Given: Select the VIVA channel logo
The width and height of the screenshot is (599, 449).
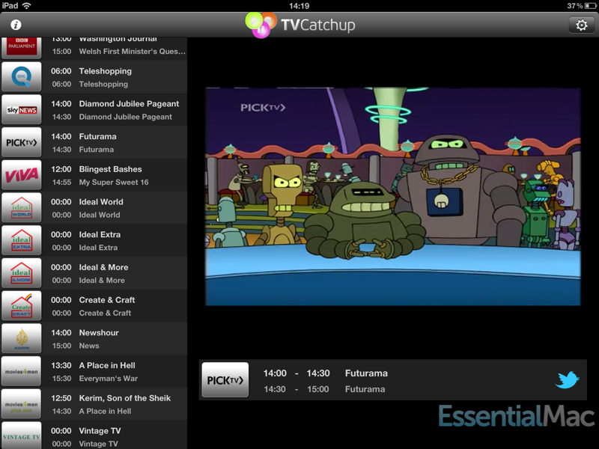Looking at the screenshot, I should click(21, 175).
